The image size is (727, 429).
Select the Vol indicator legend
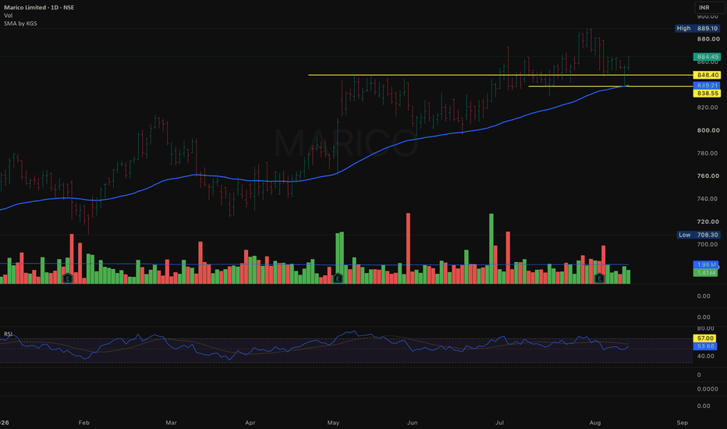9,16
